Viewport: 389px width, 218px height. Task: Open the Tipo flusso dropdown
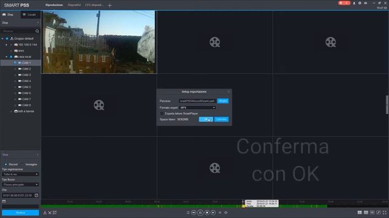pos(20,185)
